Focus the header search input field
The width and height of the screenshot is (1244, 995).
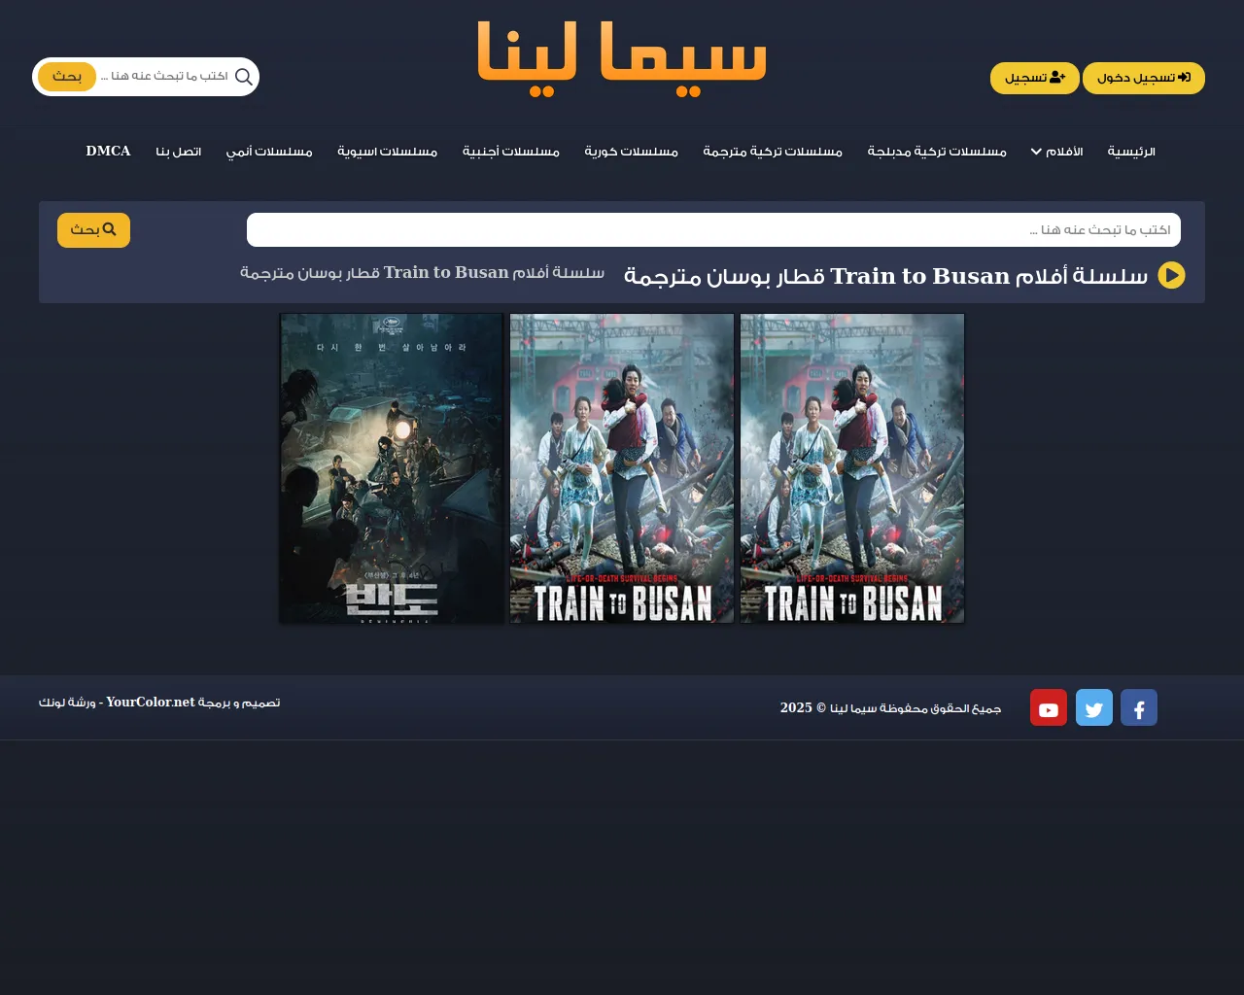point(164,77)
